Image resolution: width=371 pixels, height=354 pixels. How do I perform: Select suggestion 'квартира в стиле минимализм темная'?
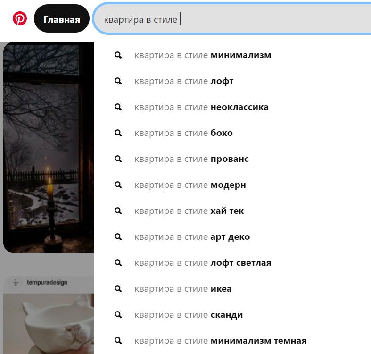[x=221, y=341]
